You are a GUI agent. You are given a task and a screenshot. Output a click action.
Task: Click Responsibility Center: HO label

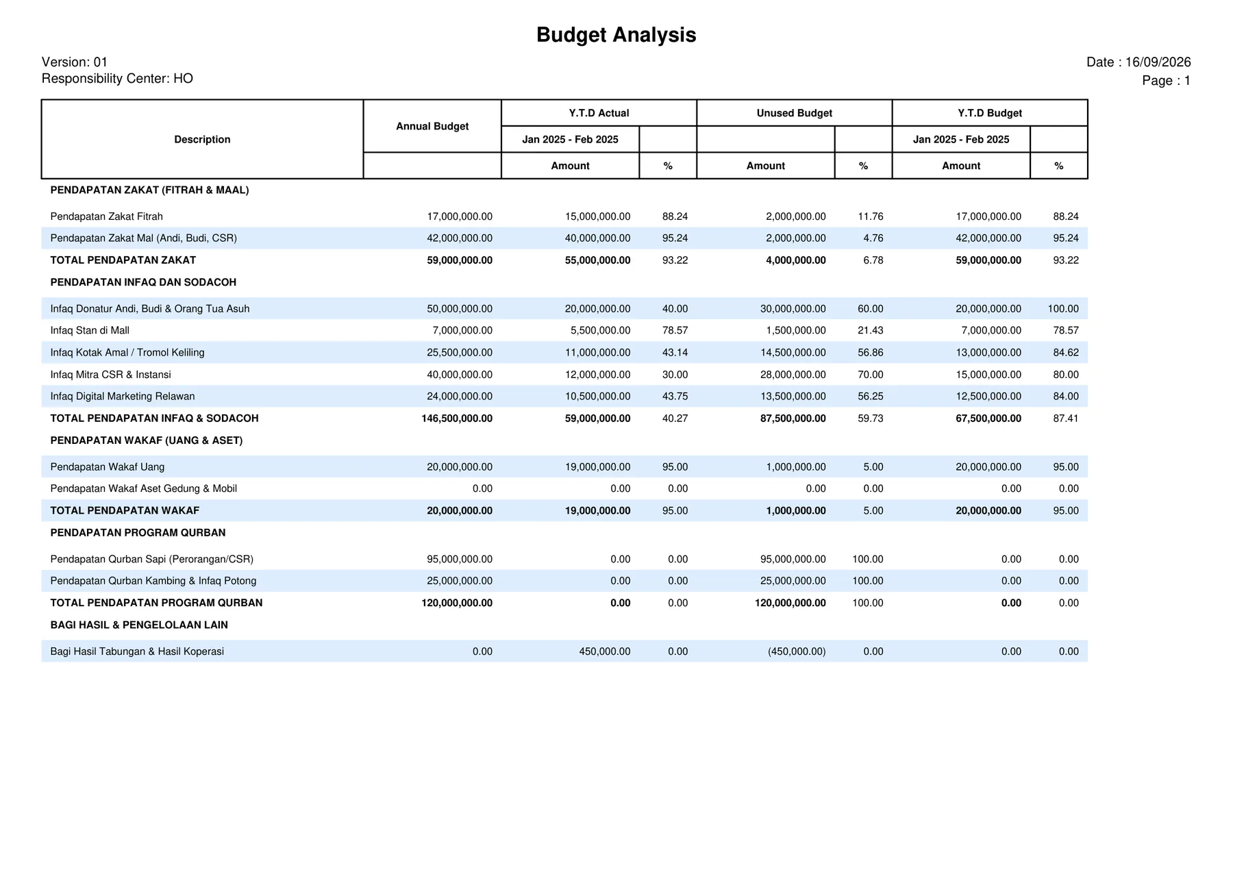pyautogui.click(x=117, y=79)
